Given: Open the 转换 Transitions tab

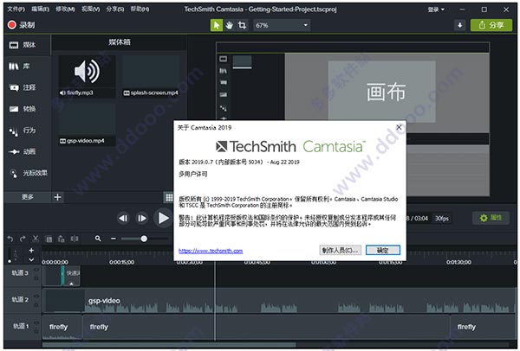Looking at the screenshot, I should (x=28, y=109).
